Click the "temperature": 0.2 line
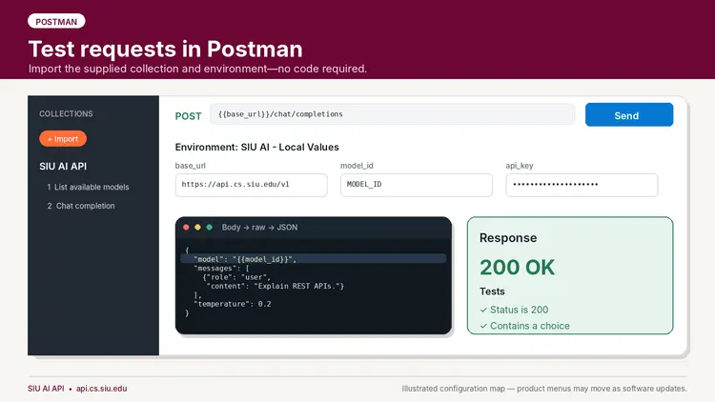This screenshot has width=715, height=402. (232, 304)
